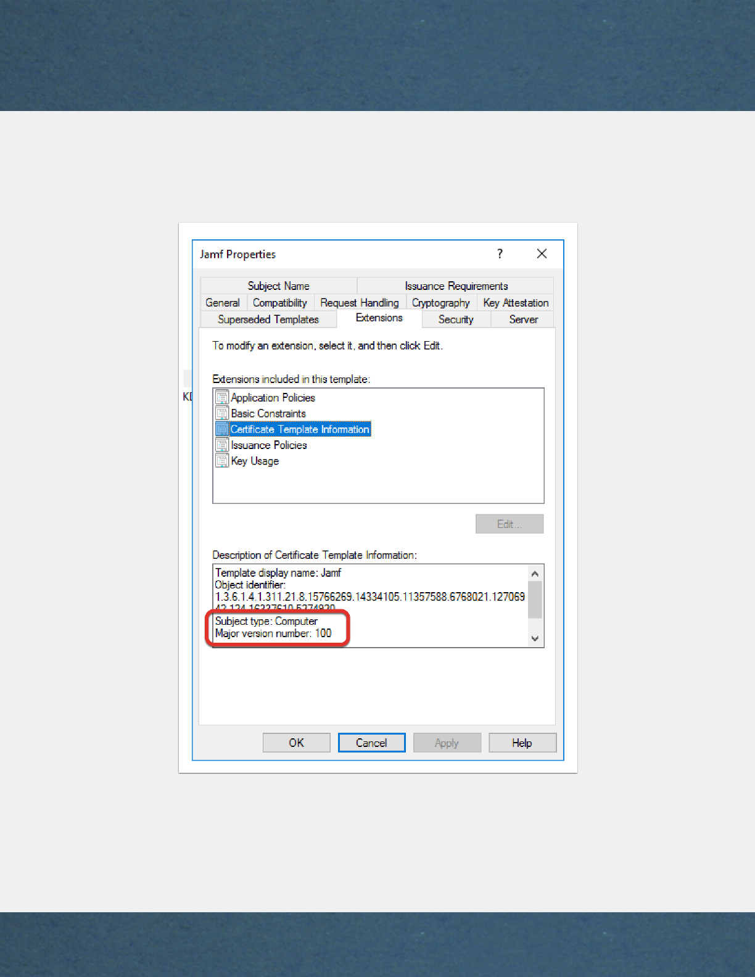
Task: Click the 'Object identifier:' line
Action: click(x=250, y=584)
